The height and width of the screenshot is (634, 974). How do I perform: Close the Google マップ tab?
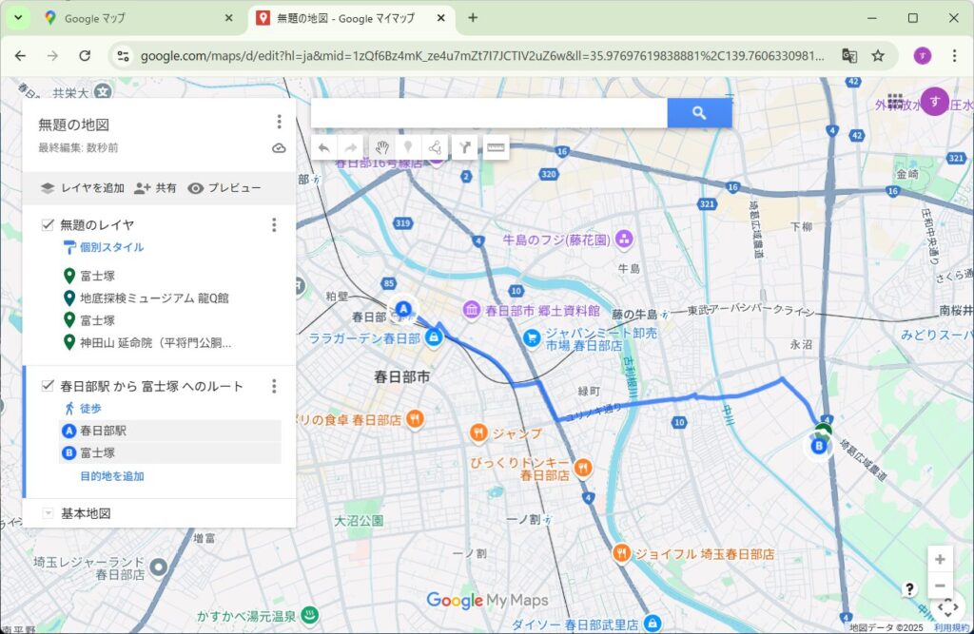pos(228,18)
